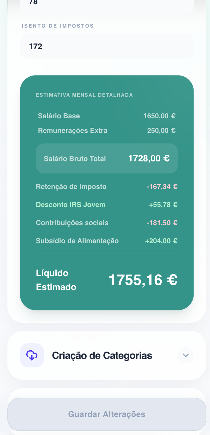Select the Desconto IRS Jovem entry
This screenshot has height=435, width=210.
click(x=107, y=205)
